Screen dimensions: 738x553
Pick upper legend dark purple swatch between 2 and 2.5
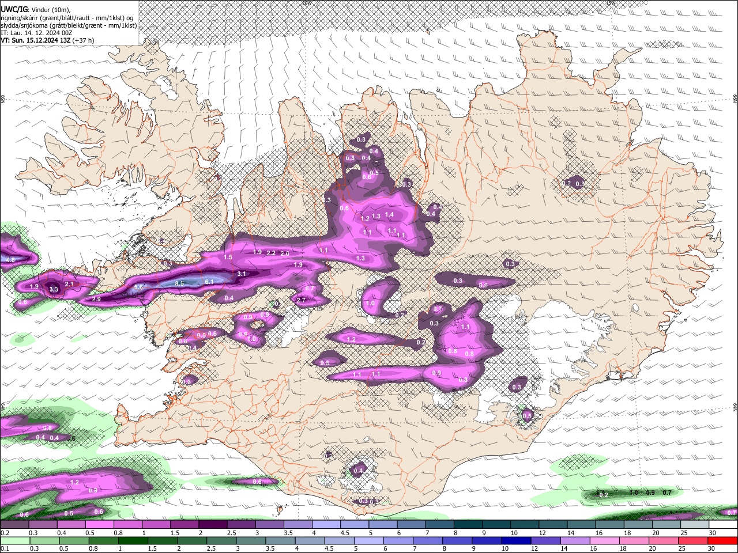[213, 525]
